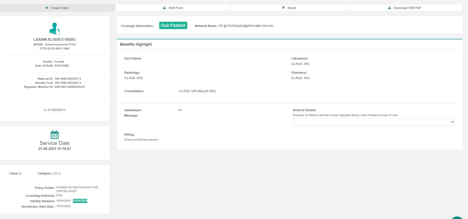This screenshot has width=468, height=219.
Task: Click the Benefits Highlight section header
Action: (x=136, y=44)
